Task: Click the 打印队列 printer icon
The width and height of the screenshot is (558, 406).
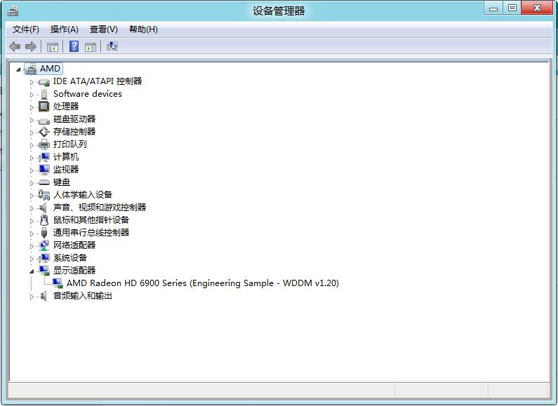Action: coord(44,144)
